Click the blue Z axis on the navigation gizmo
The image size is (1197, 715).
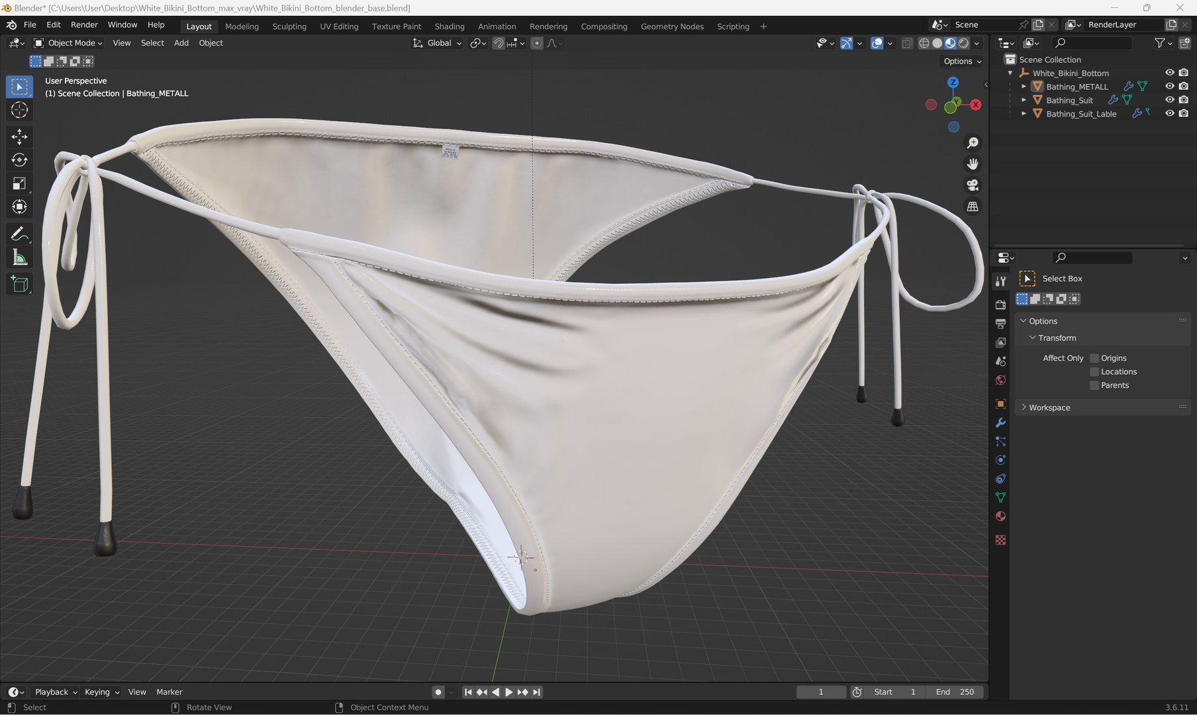click(x=953, y=83)
